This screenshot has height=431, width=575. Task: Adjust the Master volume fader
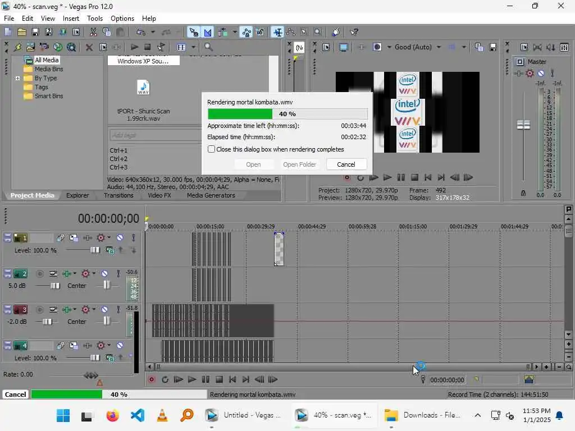coord(523,125)
